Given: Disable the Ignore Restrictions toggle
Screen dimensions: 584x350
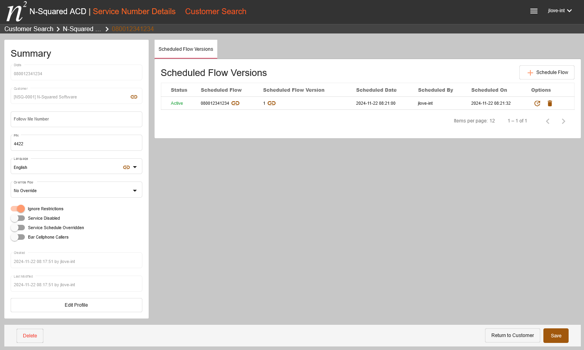Looking at the screenshot, I should 18,209.
